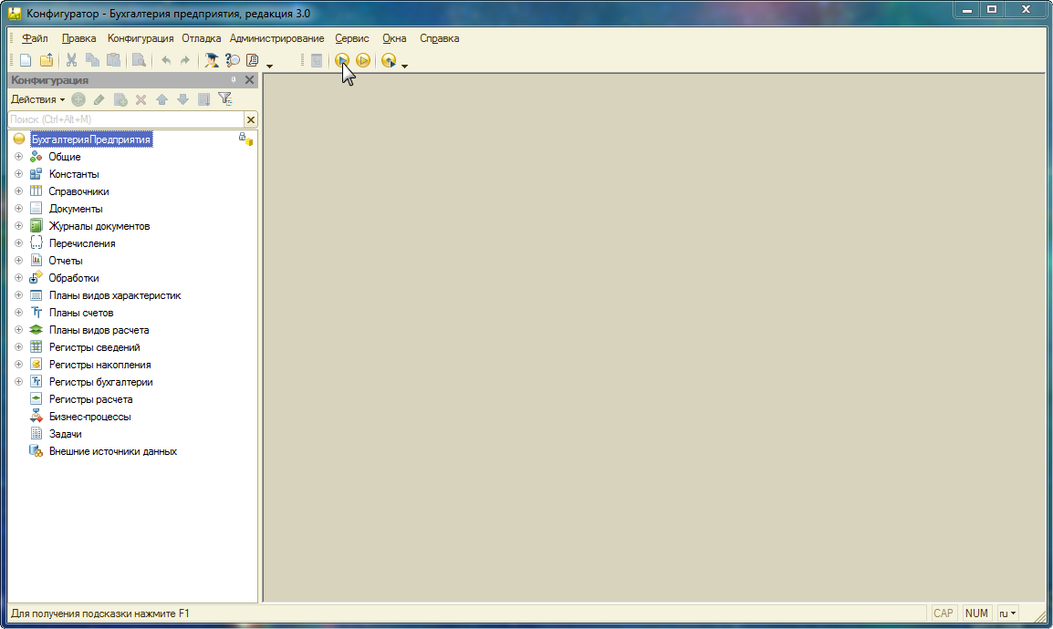Click the Поиск (Ctrl+Alt+M) search field
This screenshot has height=629, width=1053.
126,119
